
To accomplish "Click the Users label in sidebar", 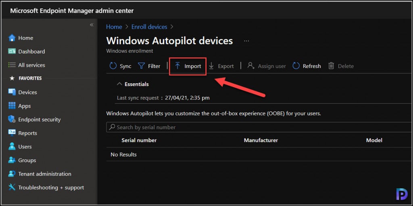I will tap(25, 146).
